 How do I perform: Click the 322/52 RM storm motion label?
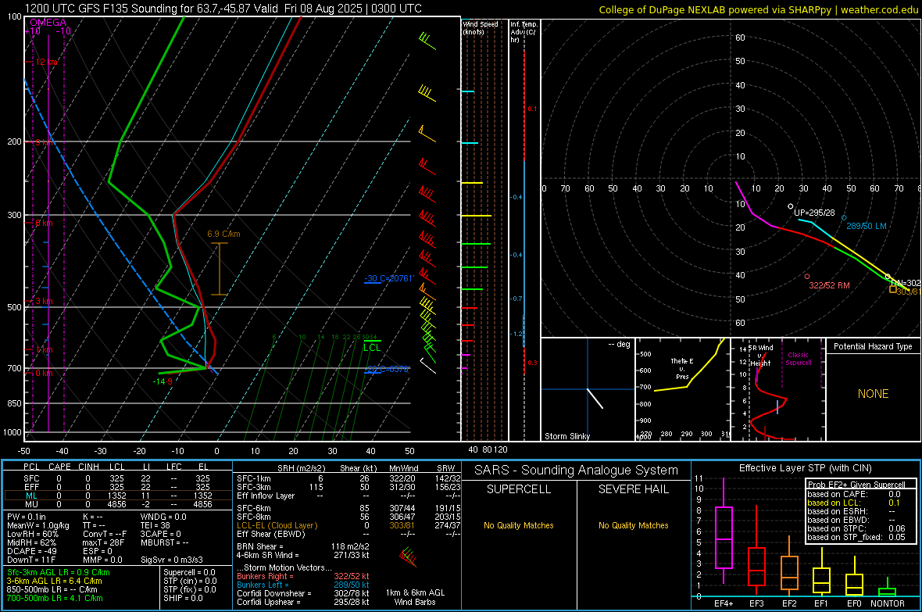[x=829, y=285]
